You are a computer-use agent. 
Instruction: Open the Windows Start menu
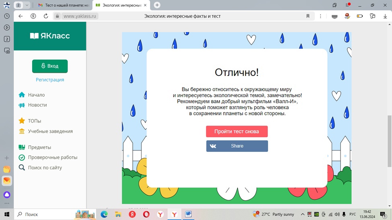(x=7, y=214)
